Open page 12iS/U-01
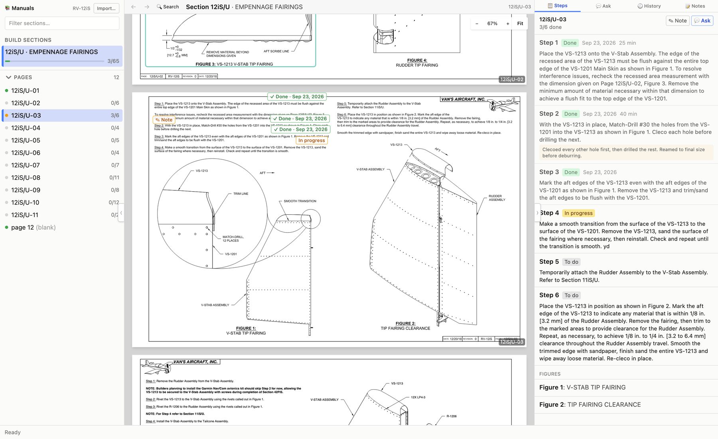718x439 pixels. point(62,90)
